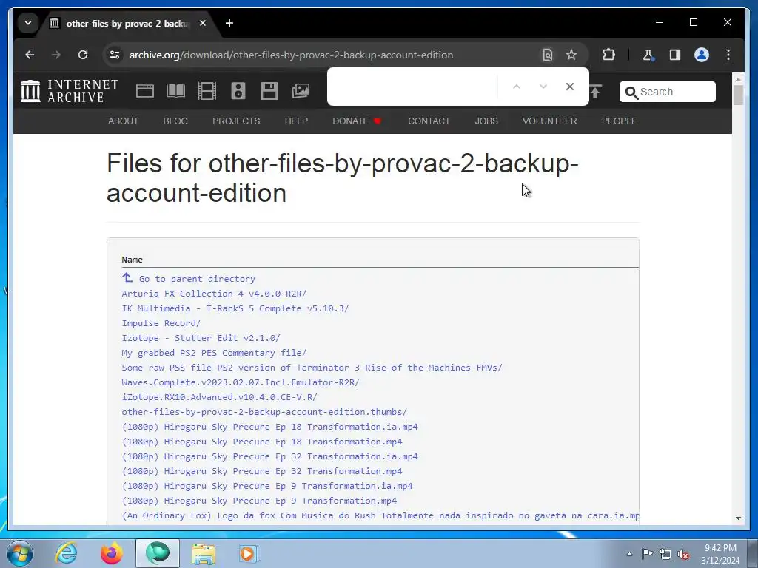Image resolution: width=758 pixels, height=568 pixels.
Task: Click the browser forward arrow
Action: coord(56,55)
